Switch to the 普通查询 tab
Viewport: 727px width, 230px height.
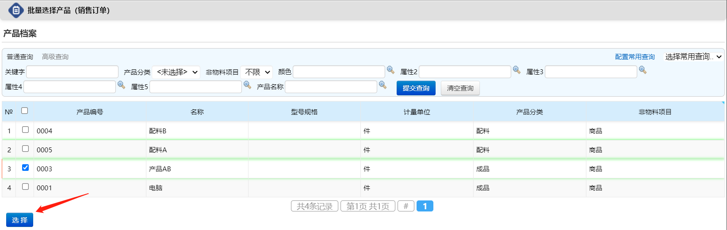pyautogui.click(x=20, y=57)
